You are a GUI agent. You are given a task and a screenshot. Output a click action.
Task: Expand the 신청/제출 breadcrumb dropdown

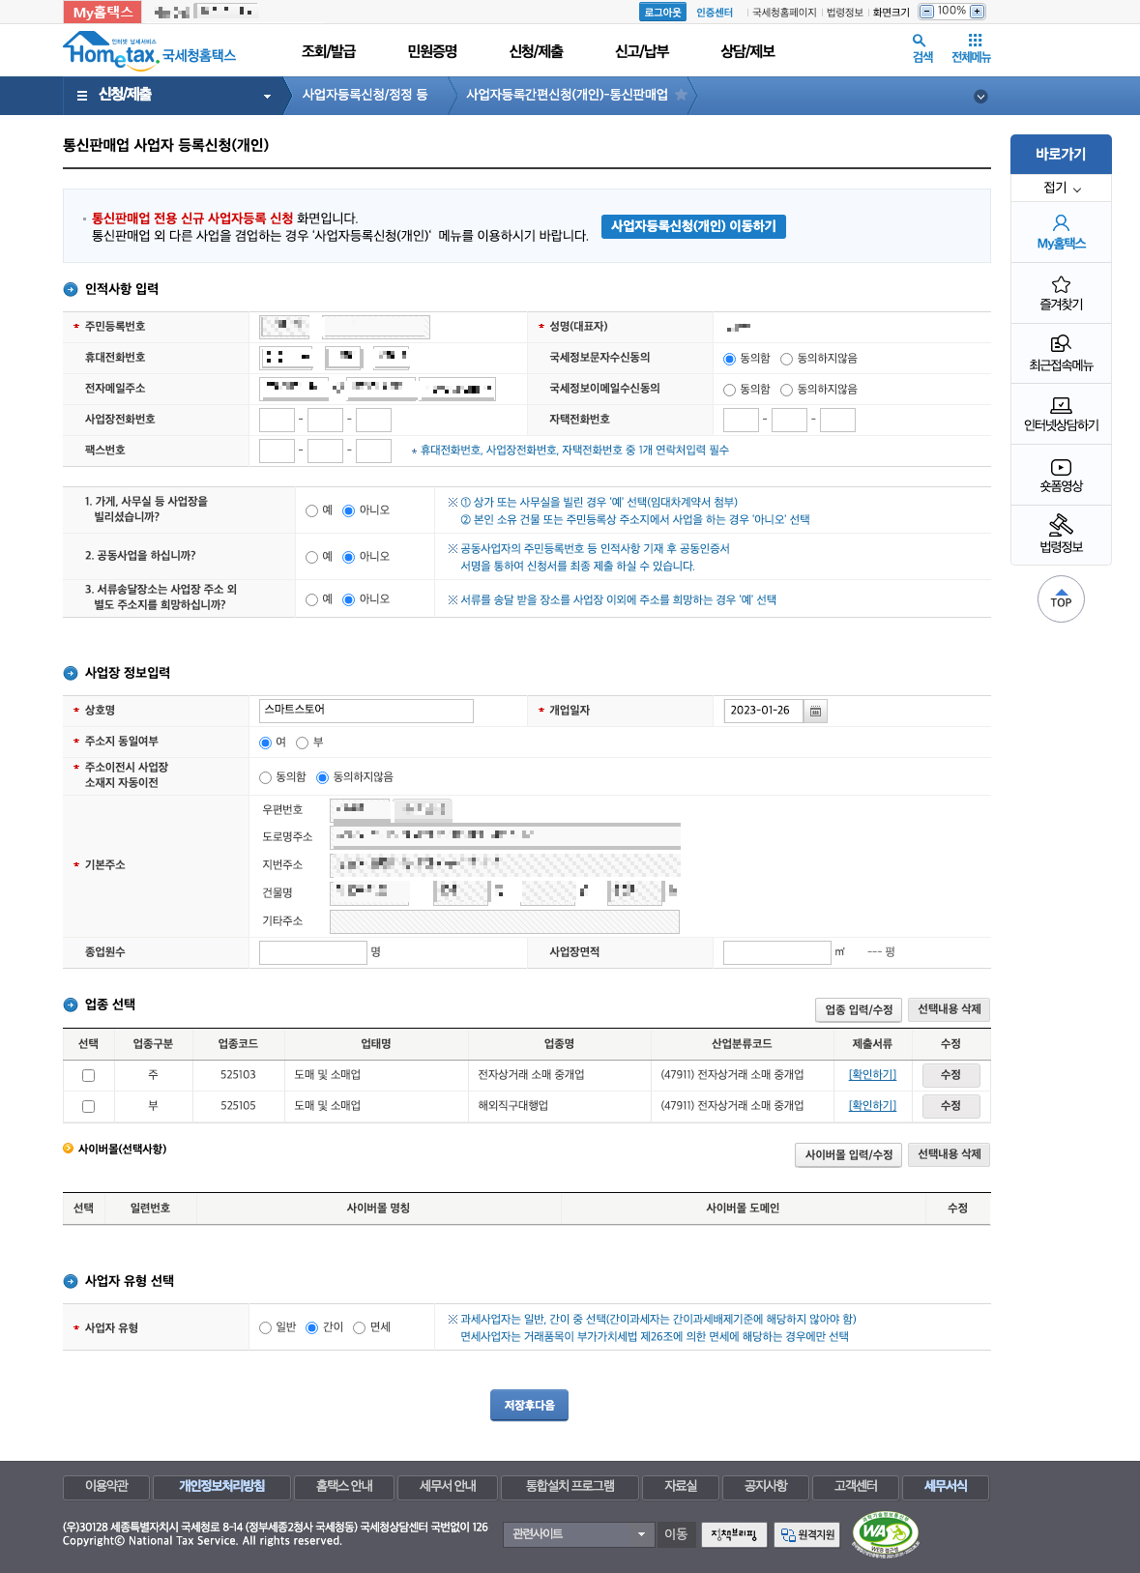(267, 96)
